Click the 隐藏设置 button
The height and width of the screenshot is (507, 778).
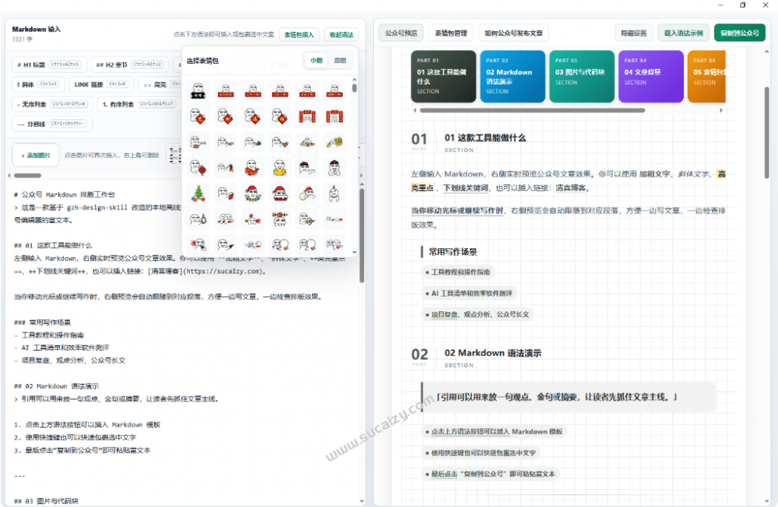coord(634,33)
